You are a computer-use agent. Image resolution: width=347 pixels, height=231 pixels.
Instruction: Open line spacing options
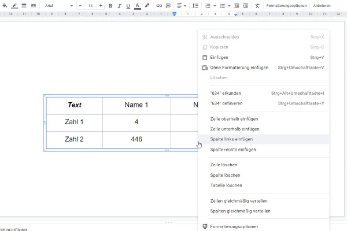pos(195,6)
